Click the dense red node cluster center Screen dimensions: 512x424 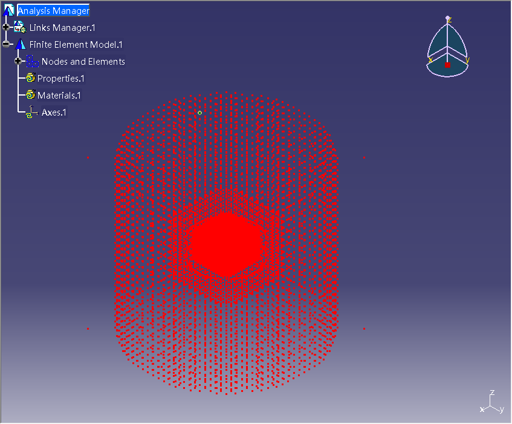(x=225, y=244)
